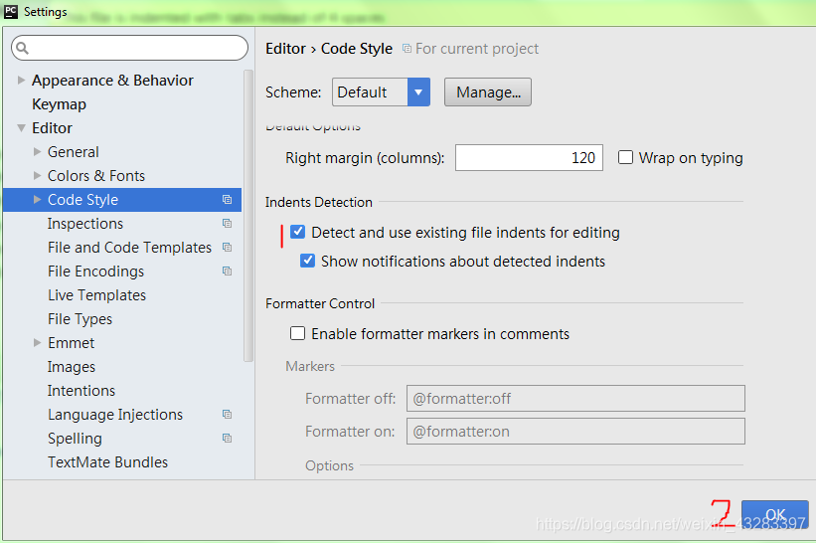Click the settings search field
816x543 pixels.
click(129, 48)
